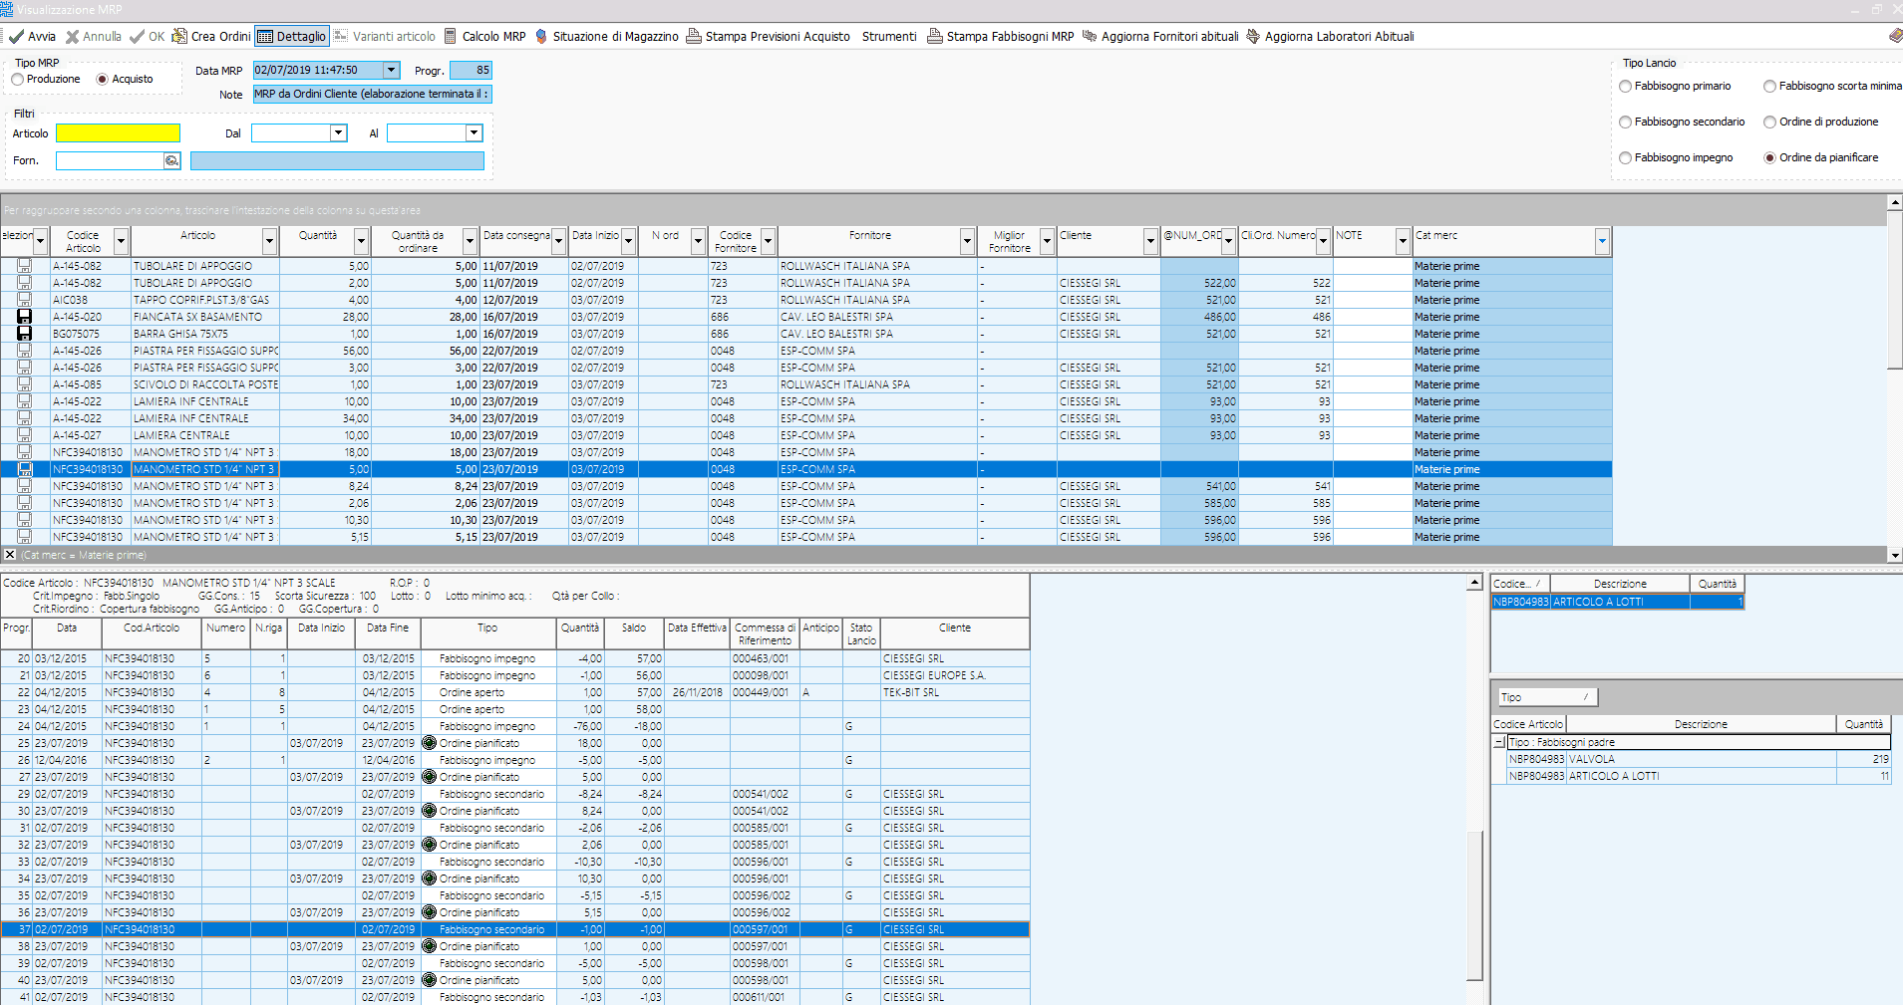Click the Calcolo MRP calculator icon
The width and height of the screenshot is (1903, 1005).
(451, 37)
